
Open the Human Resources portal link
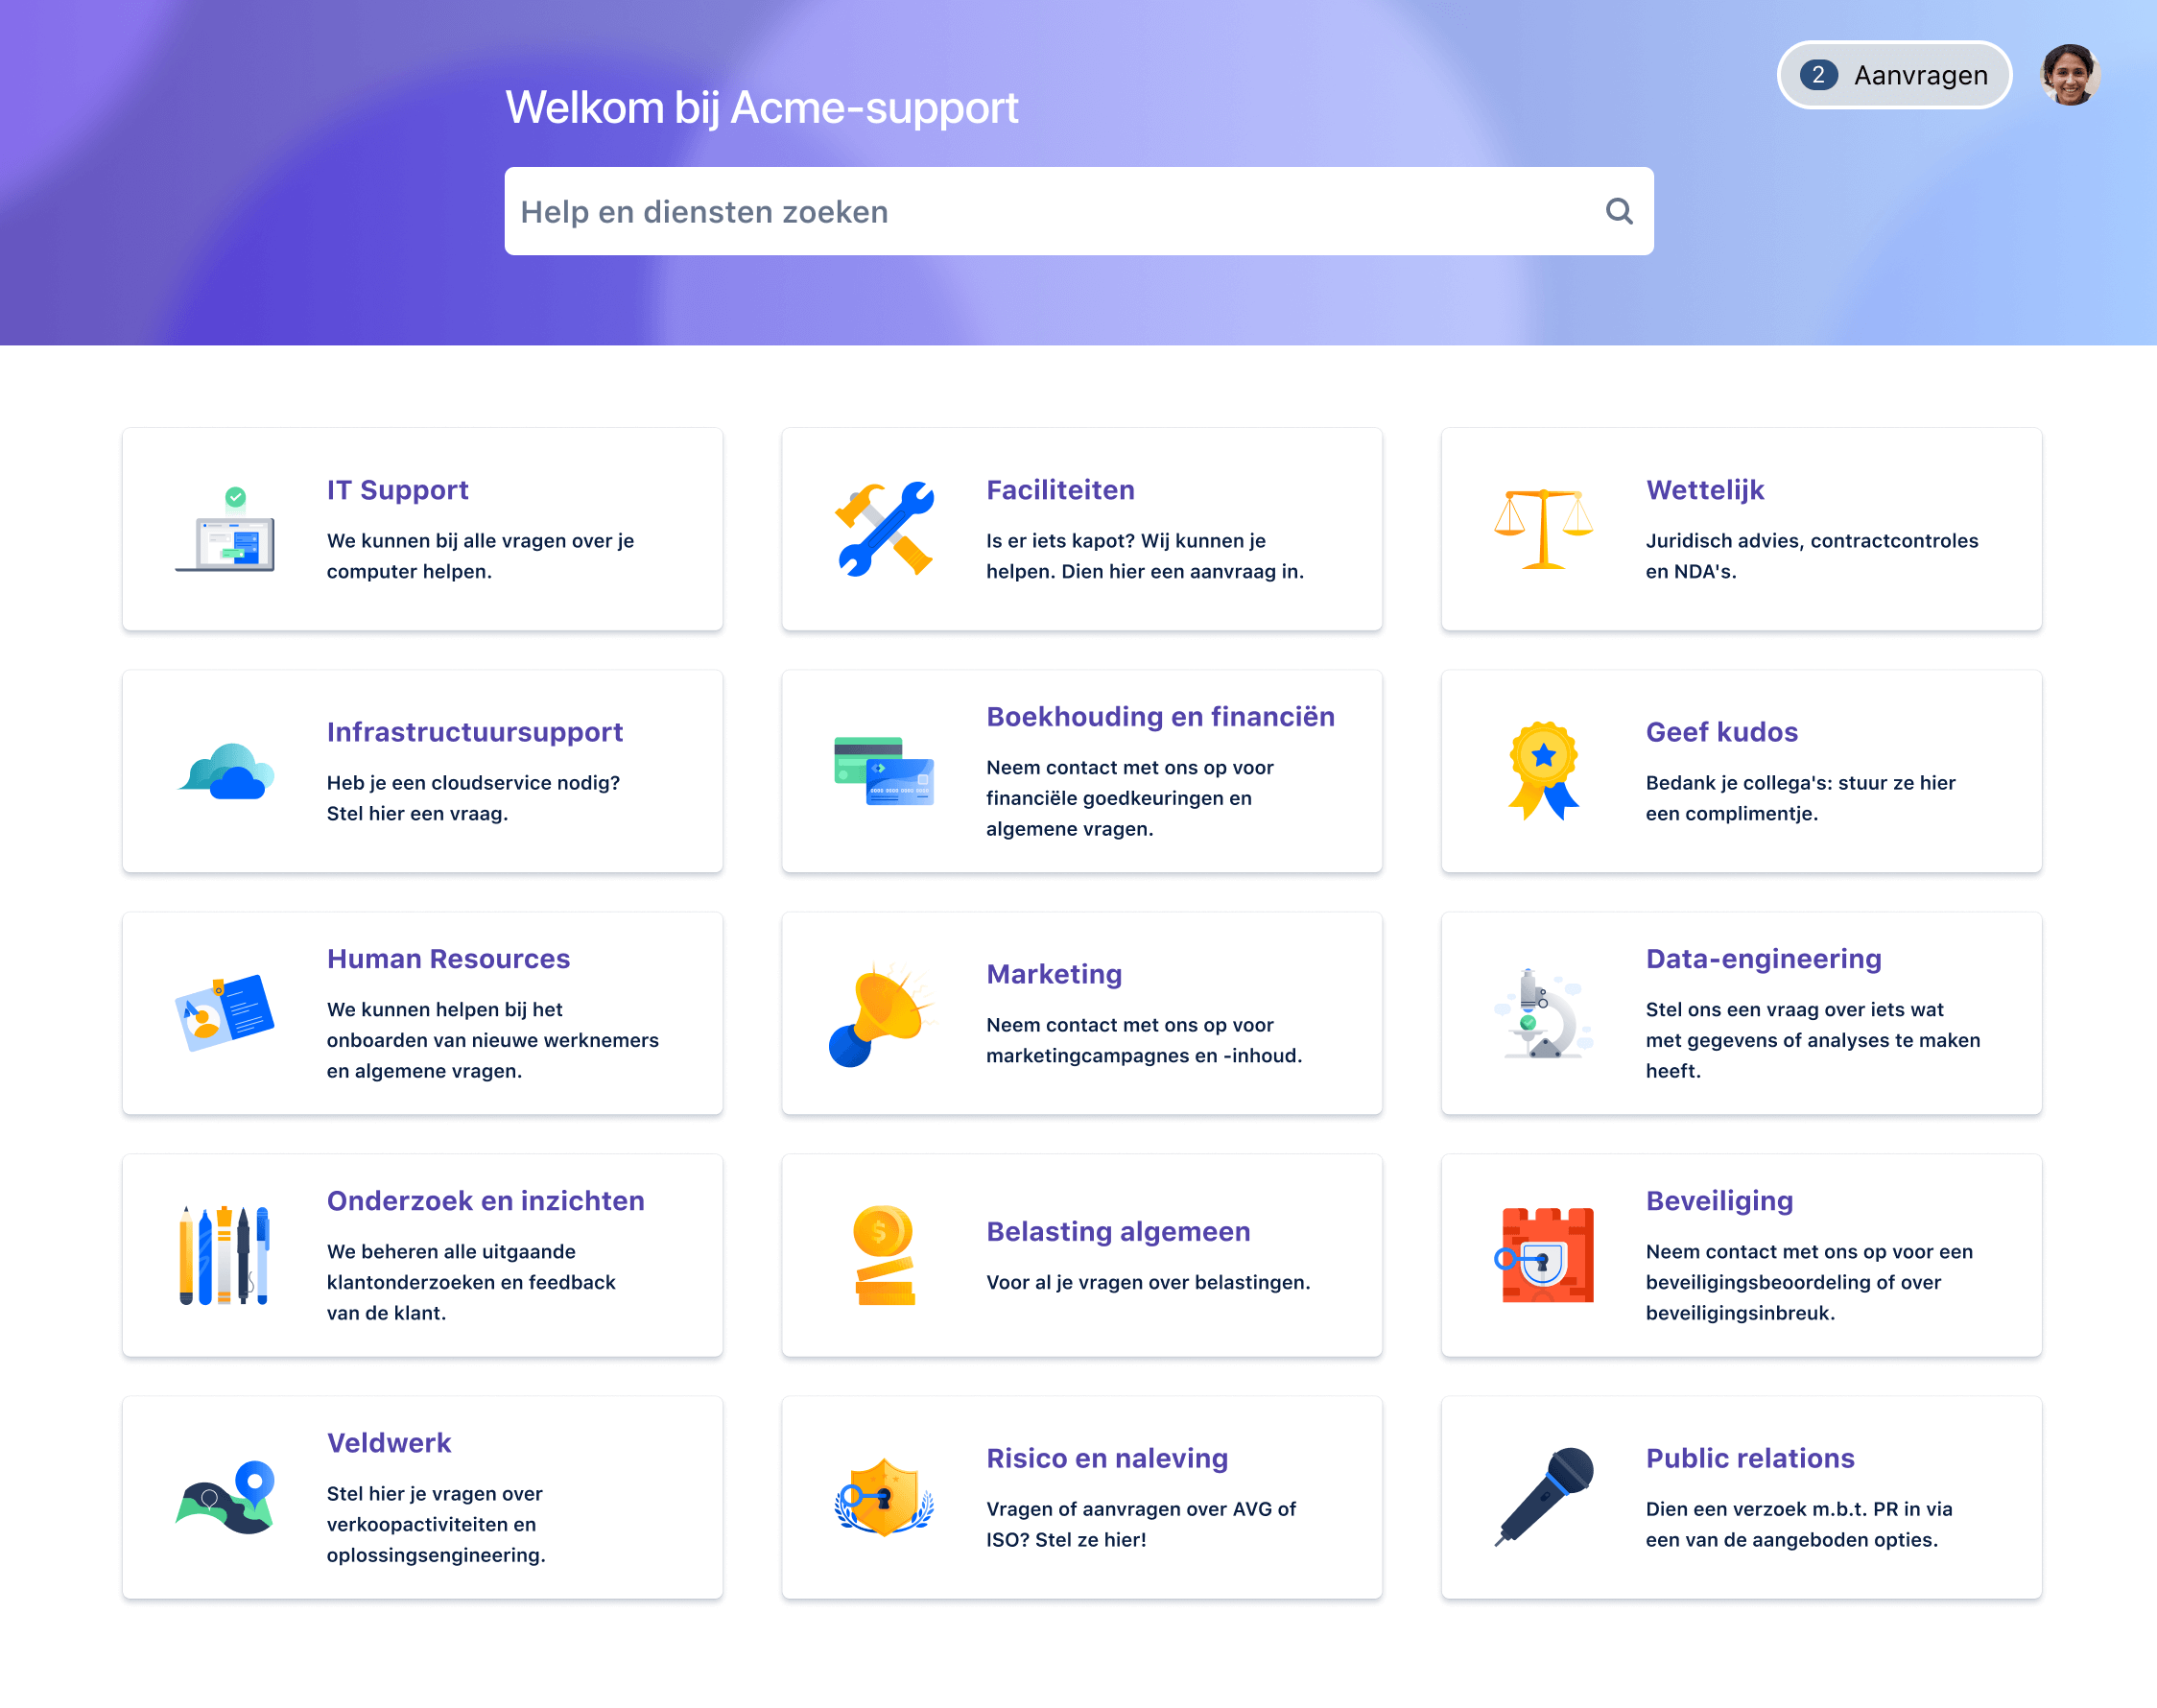pyautogui.click(x=448, y=959)
